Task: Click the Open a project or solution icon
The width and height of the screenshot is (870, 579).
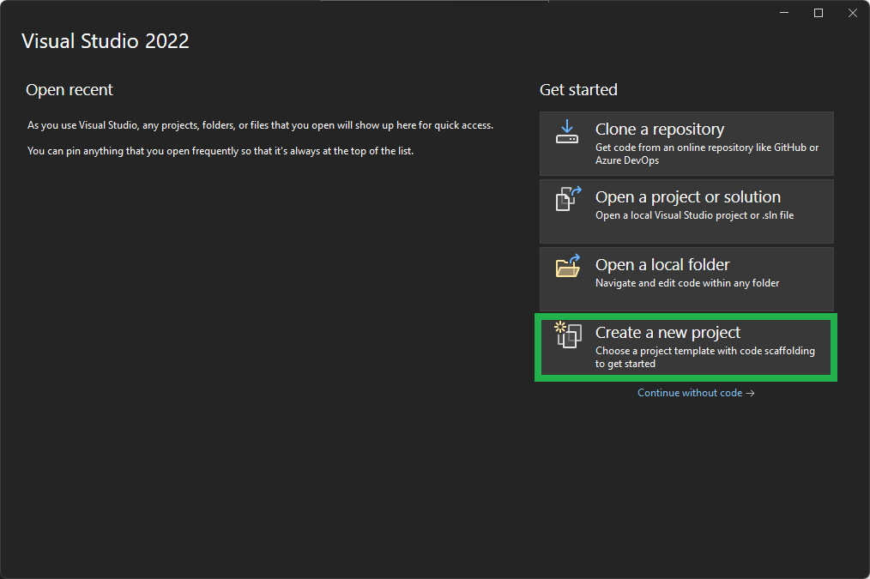Action: coord(567,199)
